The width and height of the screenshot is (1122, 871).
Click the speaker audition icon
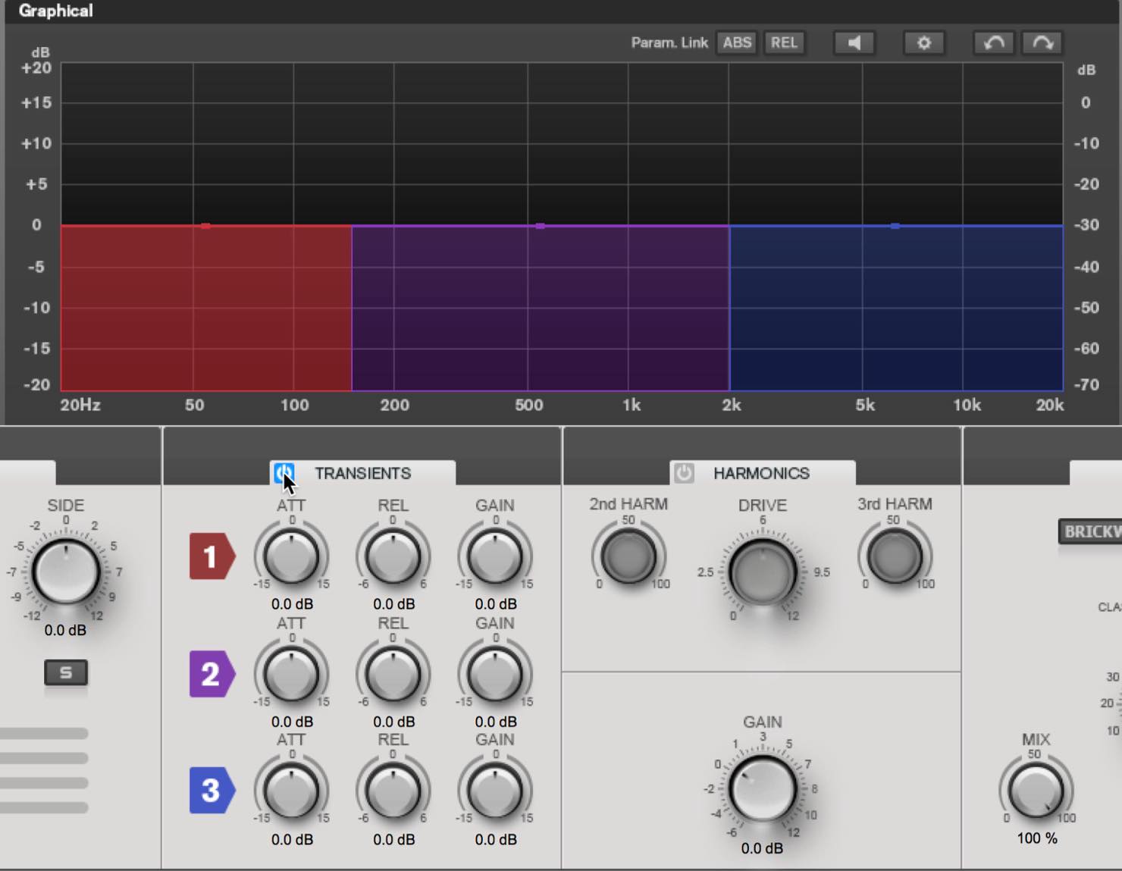pyautogui.click(x=854, y=43)
